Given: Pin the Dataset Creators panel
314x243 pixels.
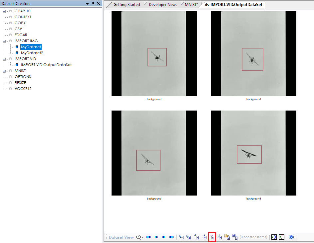Looking at the screenshot, I should click(x=93, y=4).
